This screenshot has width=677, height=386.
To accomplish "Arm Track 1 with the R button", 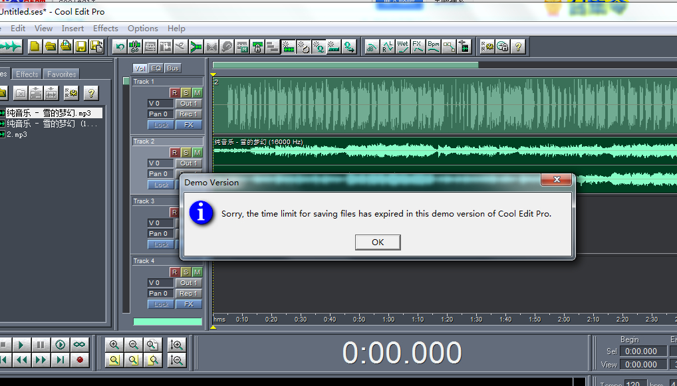I will click(174, 93).
